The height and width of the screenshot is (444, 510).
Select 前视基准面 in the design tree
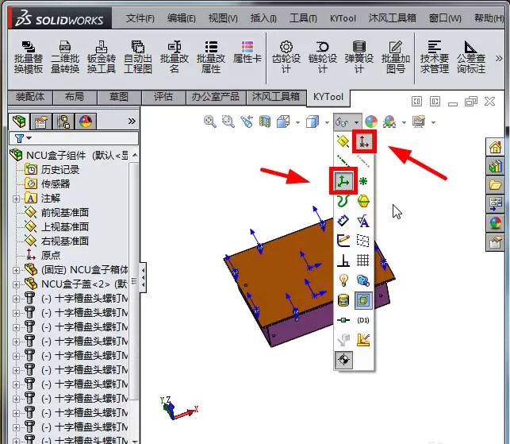(64, 213)
